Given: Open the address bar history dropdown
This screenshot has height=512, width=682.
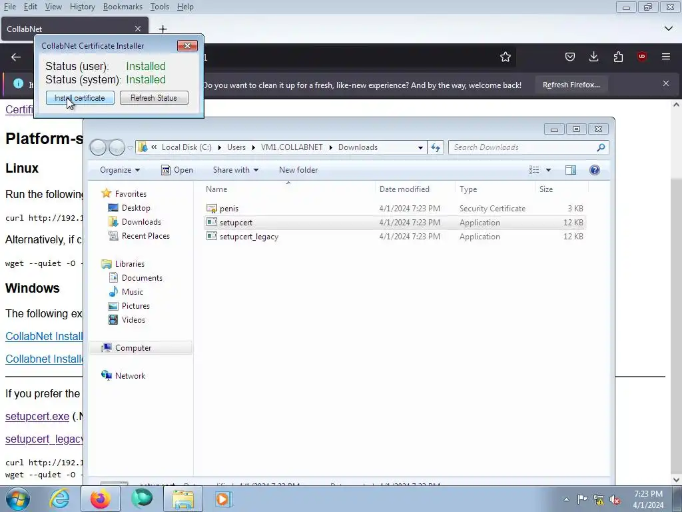Looking at the screenshot, I should point(420,147).
